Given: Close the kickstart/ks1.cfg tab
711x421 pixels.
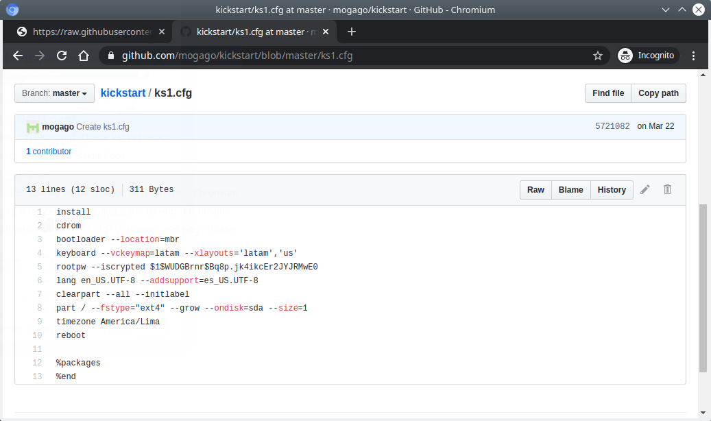Looking at the screenshot, I should 326,32.
